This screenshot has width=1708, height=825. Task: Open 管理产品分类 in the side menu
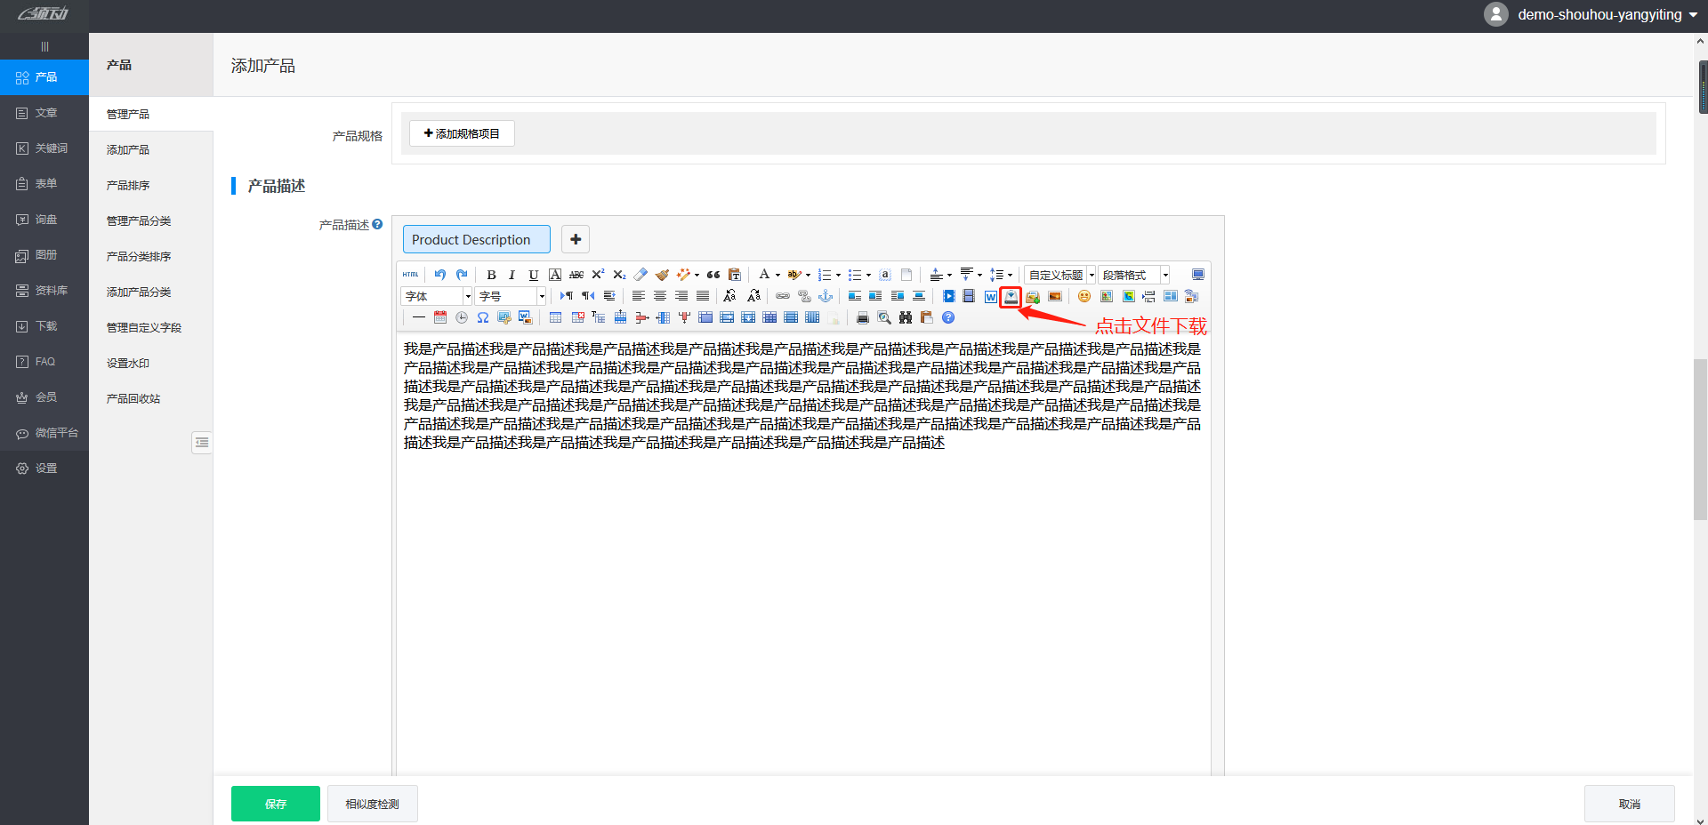139,221
